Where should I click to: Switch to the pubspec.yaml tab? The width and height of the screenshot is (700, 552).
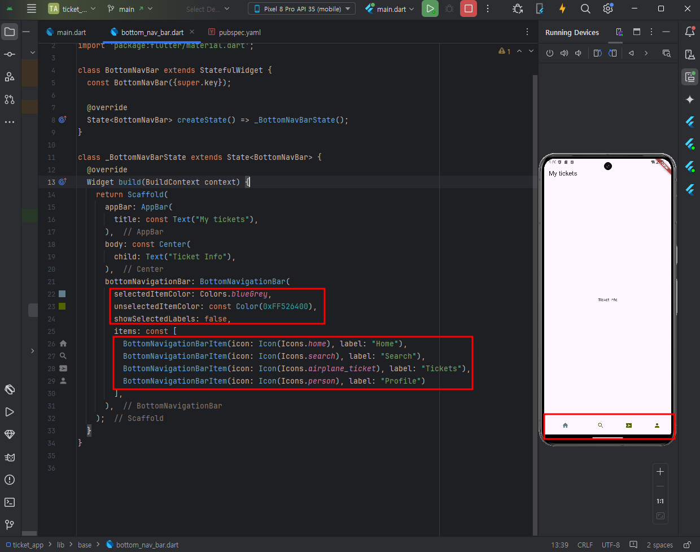[x=234, y=32]
